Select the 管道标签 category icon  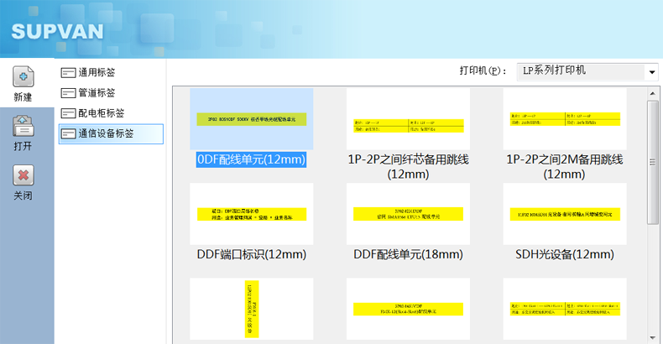pos(68,93)
